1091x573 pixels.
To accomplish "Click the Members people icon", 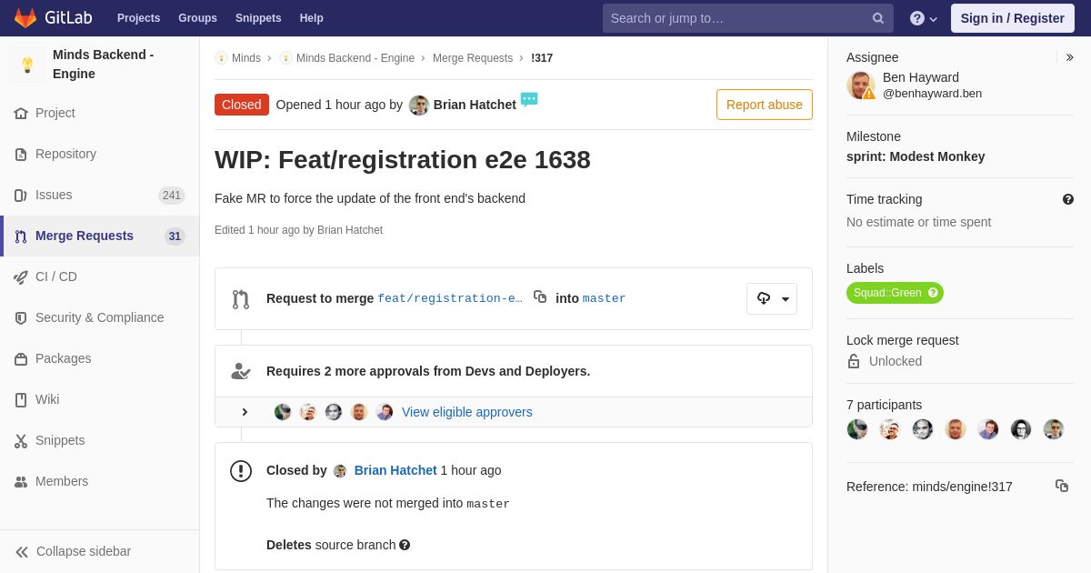I will point(21,482).
